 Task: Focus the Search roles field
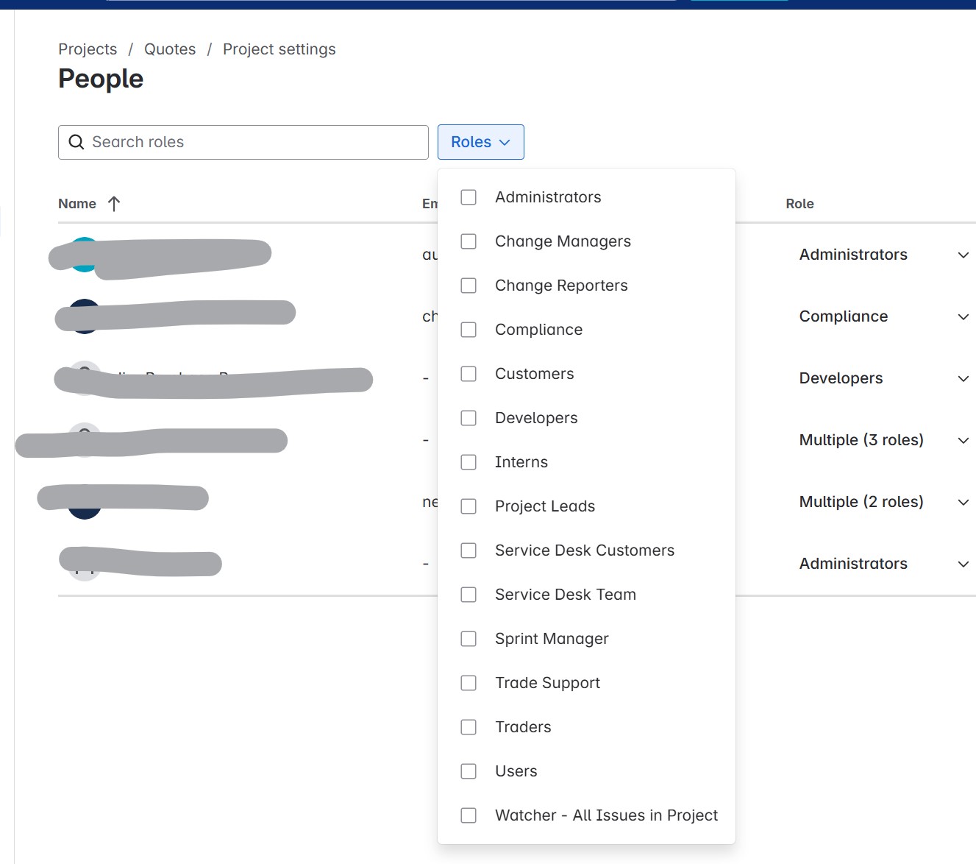pos(243,142)
